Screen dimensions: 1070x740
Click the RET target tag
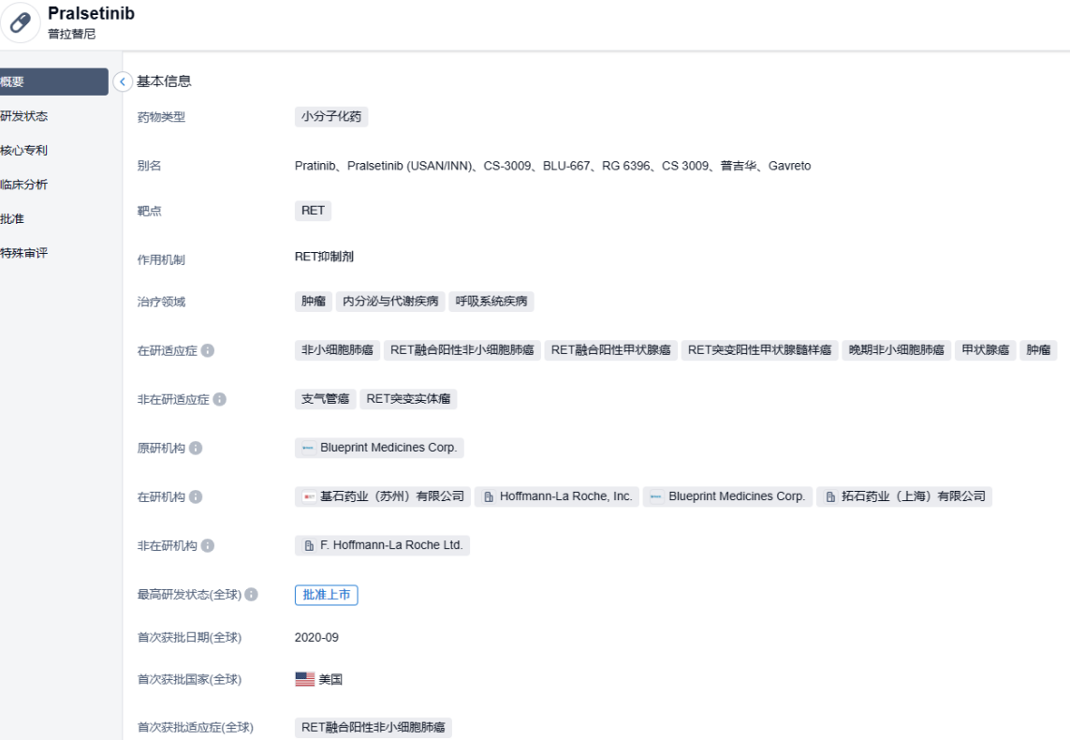(x=313, y=211)
